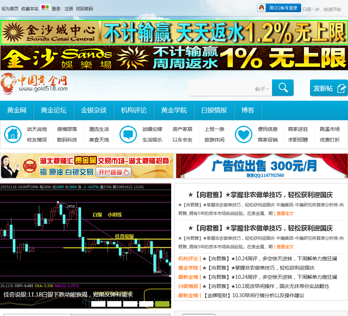Open the 机构评论 nav tab

point(134,110)
